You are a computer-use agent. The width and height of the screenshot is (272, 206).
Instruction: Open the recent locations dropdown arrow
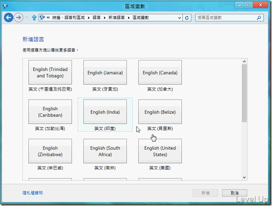pyautogui.click(x=26, y=17)
